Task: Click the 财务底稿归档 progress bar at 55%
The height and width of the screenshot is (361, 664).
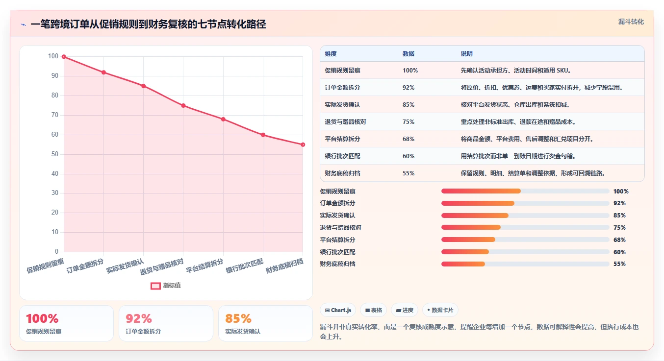Action: coord(525,264)
